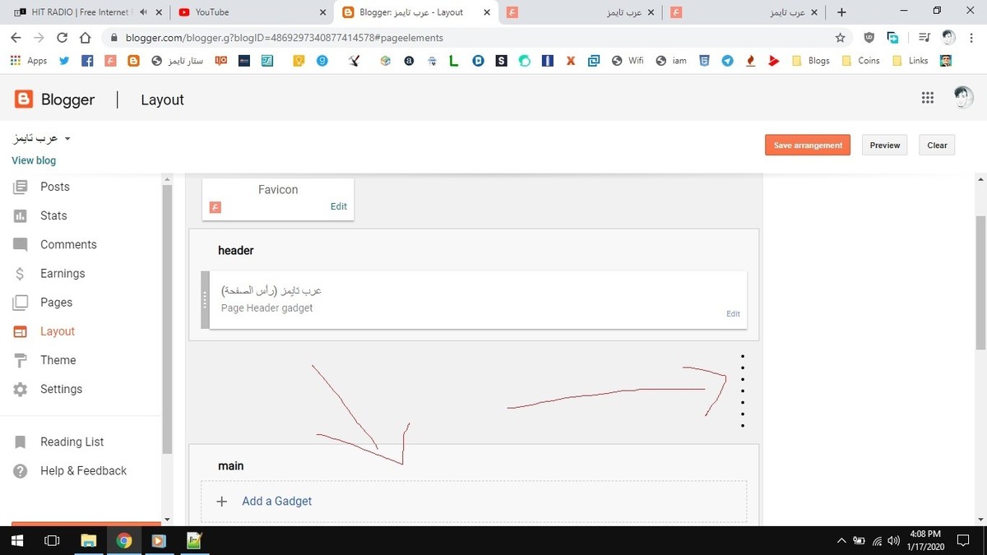
Task: Open the Posts section in sidebar
Action: point(54,187)
